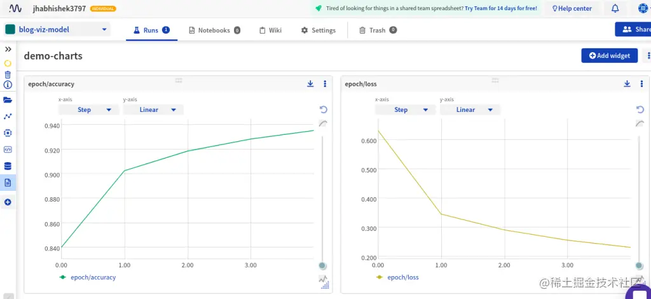Click epoch/loss smoothing slider knob

(x=640, y=266)
